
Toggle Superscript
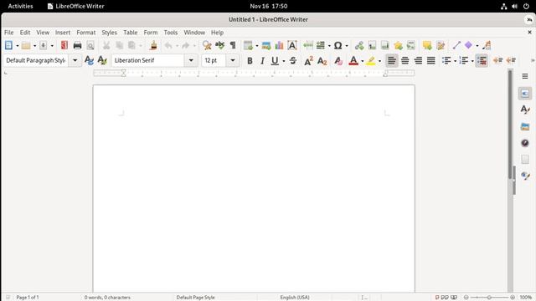point(308,61)
